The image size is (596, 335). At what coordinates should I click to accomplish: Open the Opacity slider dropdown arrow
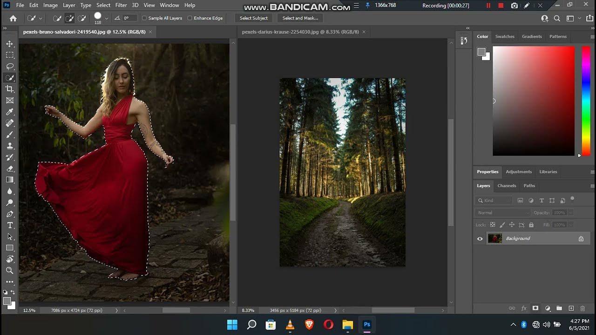point(570,213)
